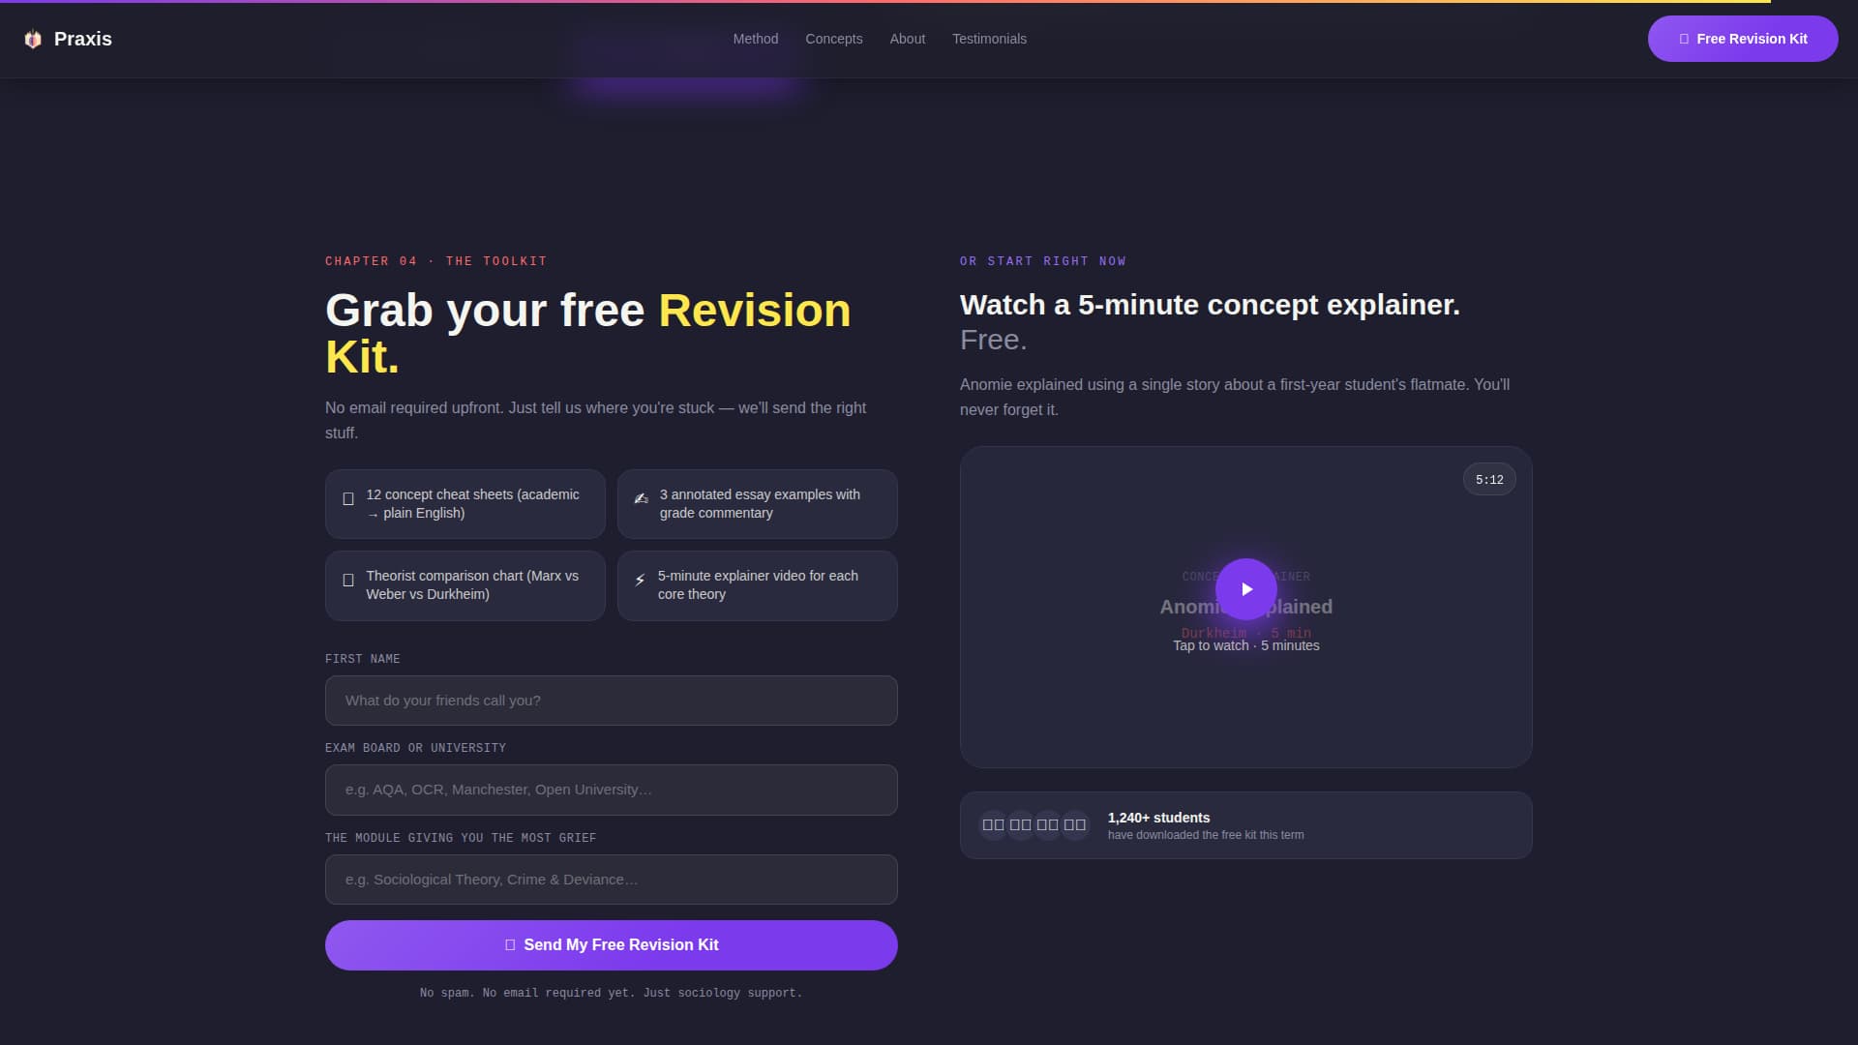Jump to Testimonials in navigation
1858x1045 pixels.
[989, 39]
